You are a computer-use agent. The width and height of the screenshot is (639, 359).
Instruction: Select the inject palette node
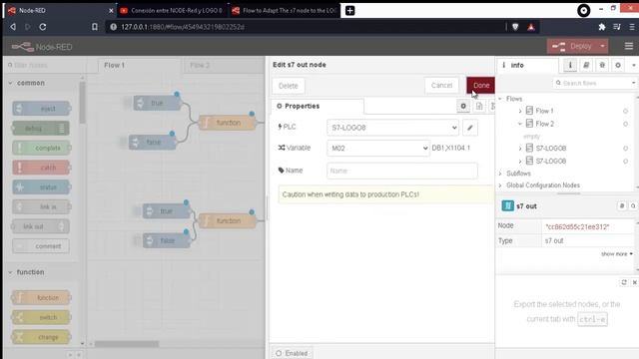click(x=41, y=109)
